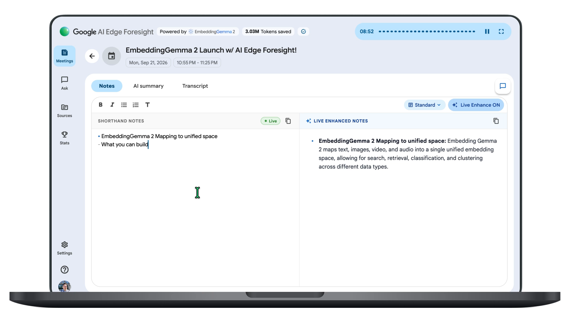Copy the live enhanced notes
Screen dimensions: 570x320
point(496,121)
